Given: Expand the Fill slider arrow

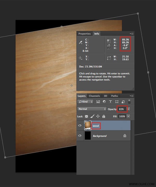Looking at the screenshot, I should [128, 116].
